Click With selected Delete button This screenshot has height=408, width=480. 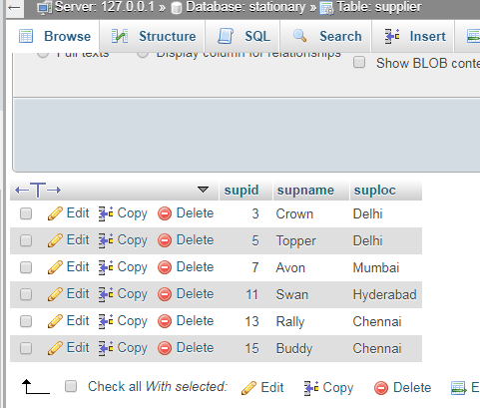[x=402, y=387]
